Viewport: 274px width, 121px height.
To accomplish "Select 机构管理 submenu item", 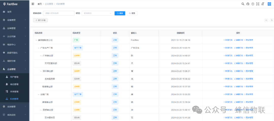I will pyautogui.click(x=14, y=99).
